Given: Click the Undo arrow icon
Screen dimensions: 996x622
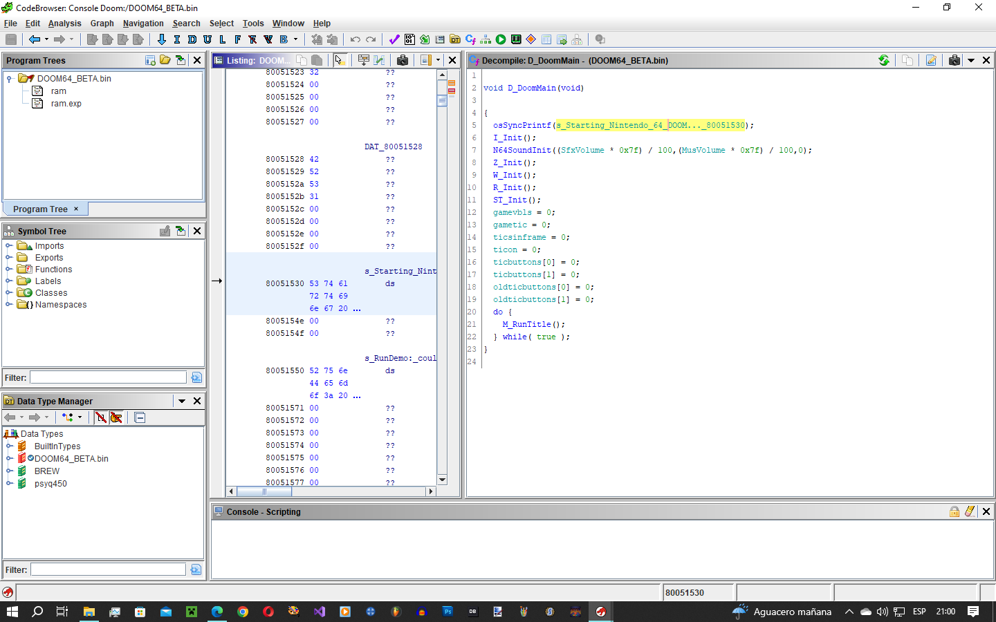Looking at the screenshot, I should [x=356, y=39].
